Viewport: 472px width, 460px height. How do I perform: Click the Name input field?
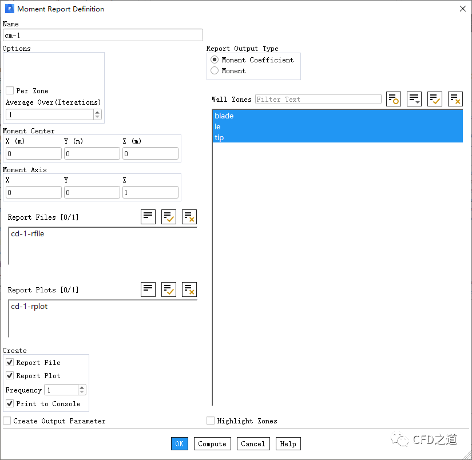[103, 35]
